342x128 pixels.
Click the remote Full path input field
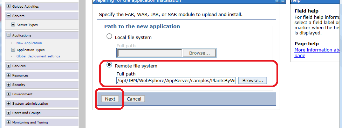(176, 81)
